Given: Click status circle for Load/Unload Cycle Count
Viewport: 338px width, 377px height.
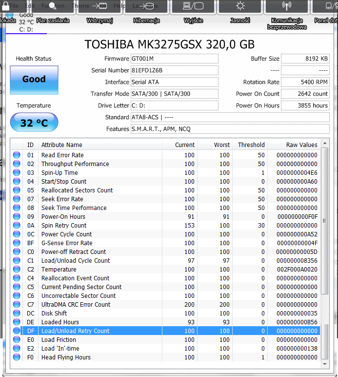Looking at the screenshot, I should (17, 260).
